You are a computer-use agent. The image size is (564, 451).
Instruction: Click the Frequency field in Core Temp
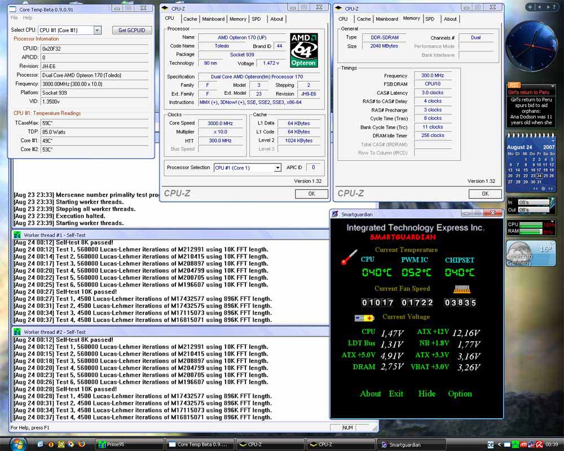click(95, 84)
